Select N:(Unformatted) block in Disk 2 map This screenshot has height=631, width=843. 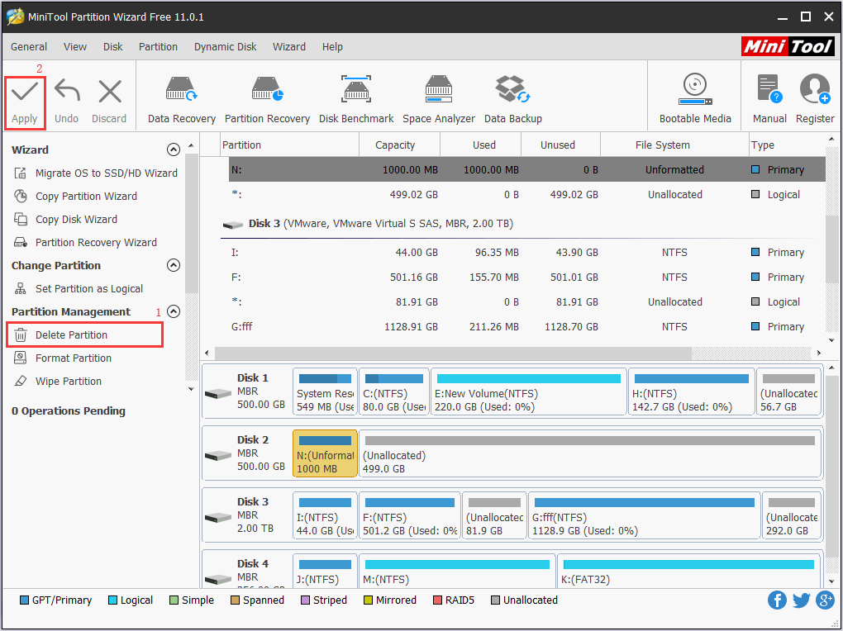(x=325, y=453)
